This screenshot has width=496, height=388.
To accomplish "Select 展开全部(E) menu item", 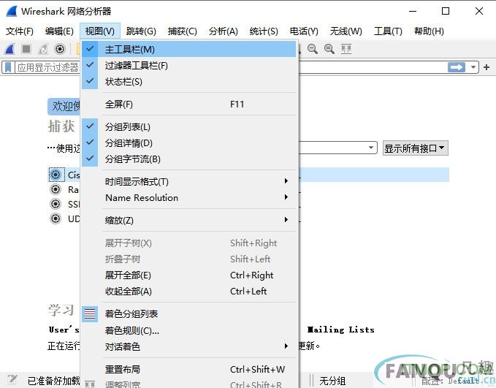I will click(189, 275).
